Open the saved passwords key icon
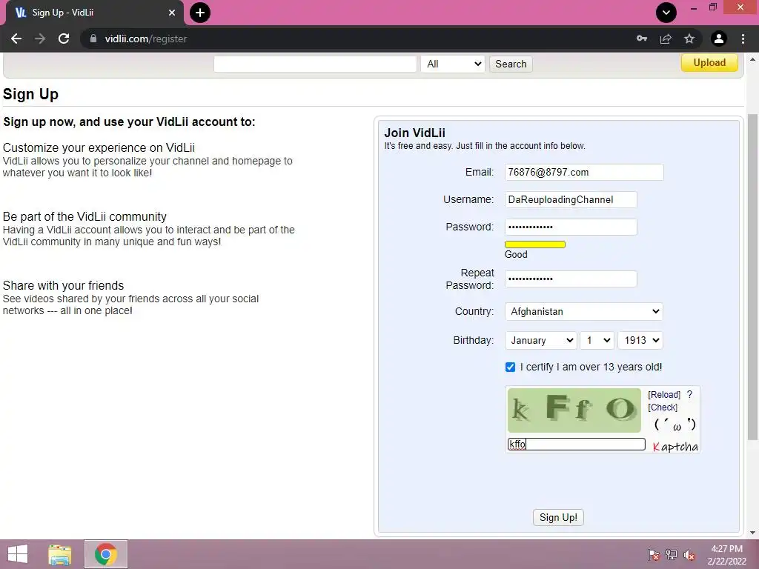759x569 pixels. (x=642, y=39)
